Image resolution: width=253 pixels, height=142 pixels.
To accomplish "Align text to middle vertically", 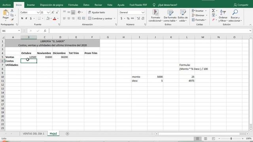I will click(x=69, y=12).
